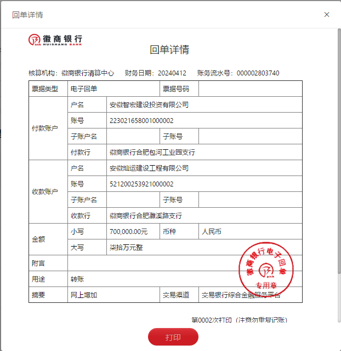Select the receiving bank 徽商银行合肥濉溪路支行
Screen dimensions: 341x351
[145, 216]
